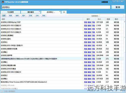Filter results by 压缩
The image size is (126, 93).
point(30,16)
